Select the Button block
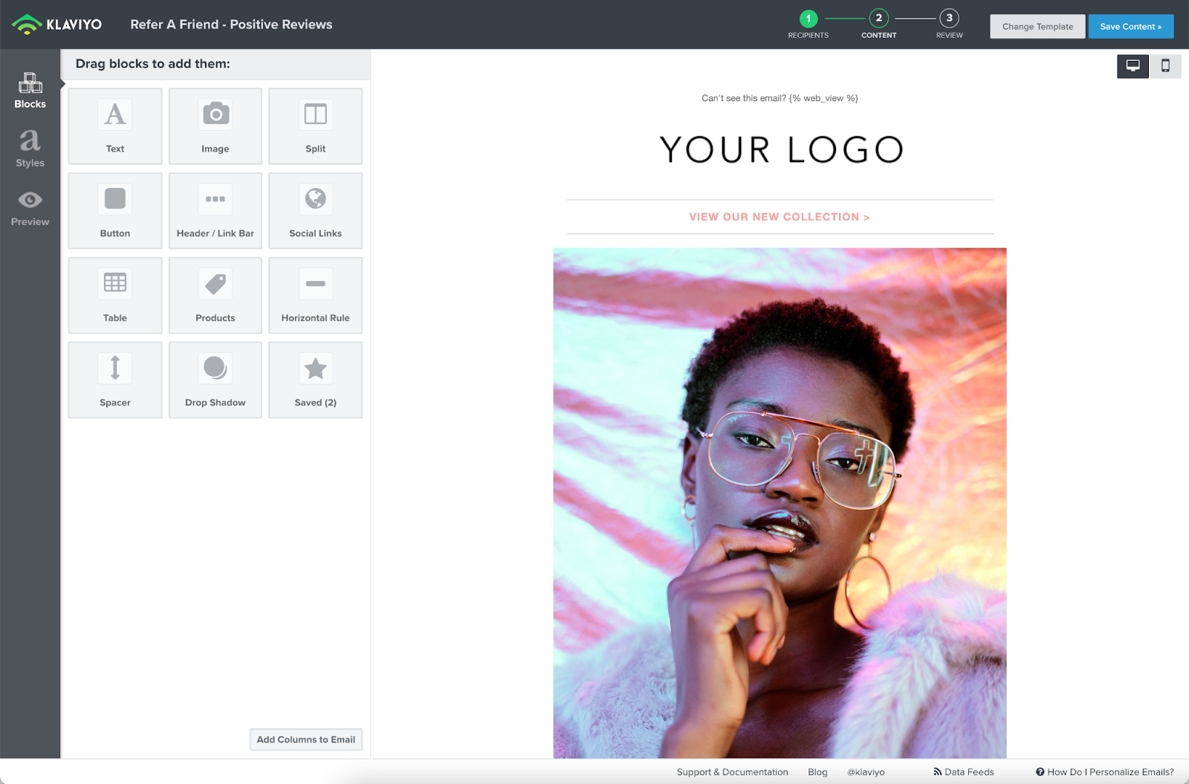Screen dimensions: 1189x784 115,211
